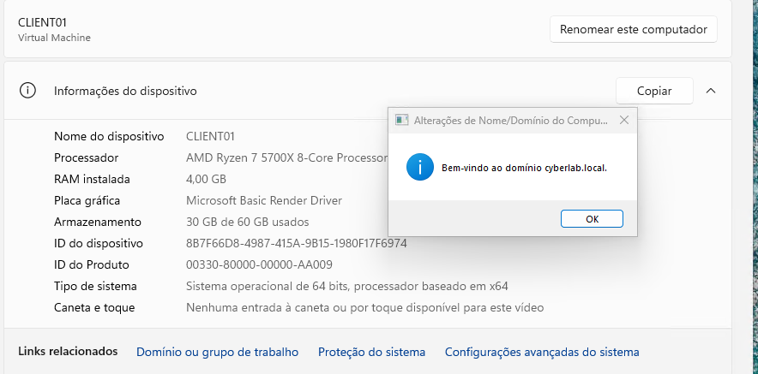Click the Links relacionados label
The image size is (758, 374).
[68, 351]
